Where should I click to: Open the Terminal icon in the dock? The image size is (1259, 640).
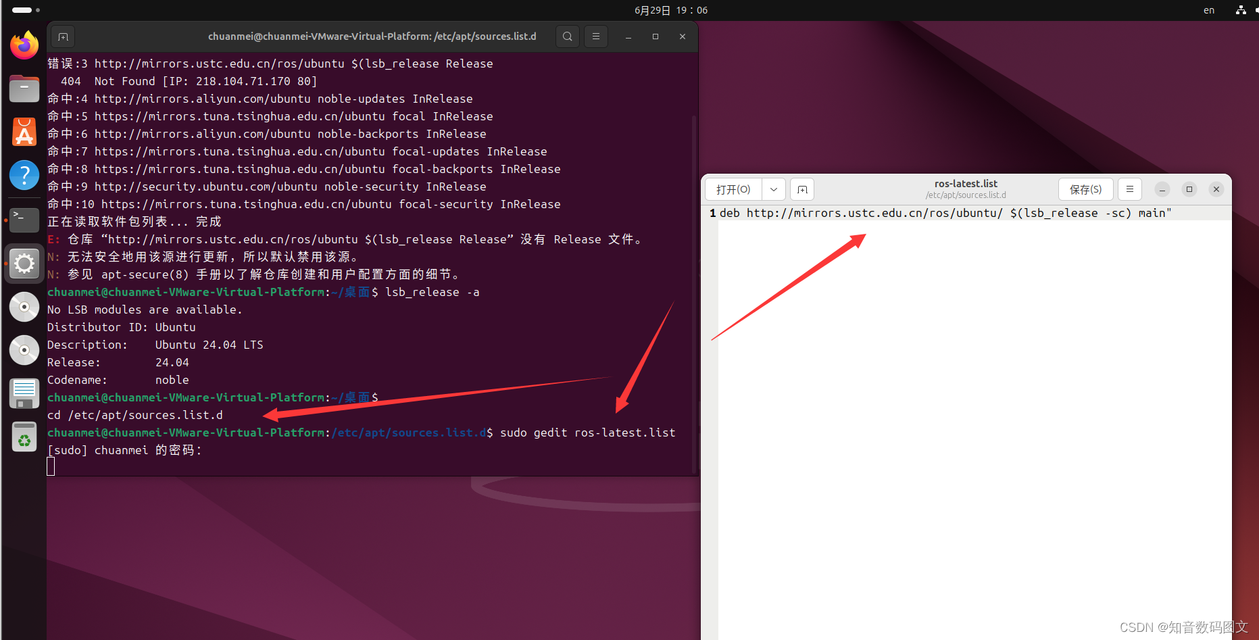coord(24,220)
